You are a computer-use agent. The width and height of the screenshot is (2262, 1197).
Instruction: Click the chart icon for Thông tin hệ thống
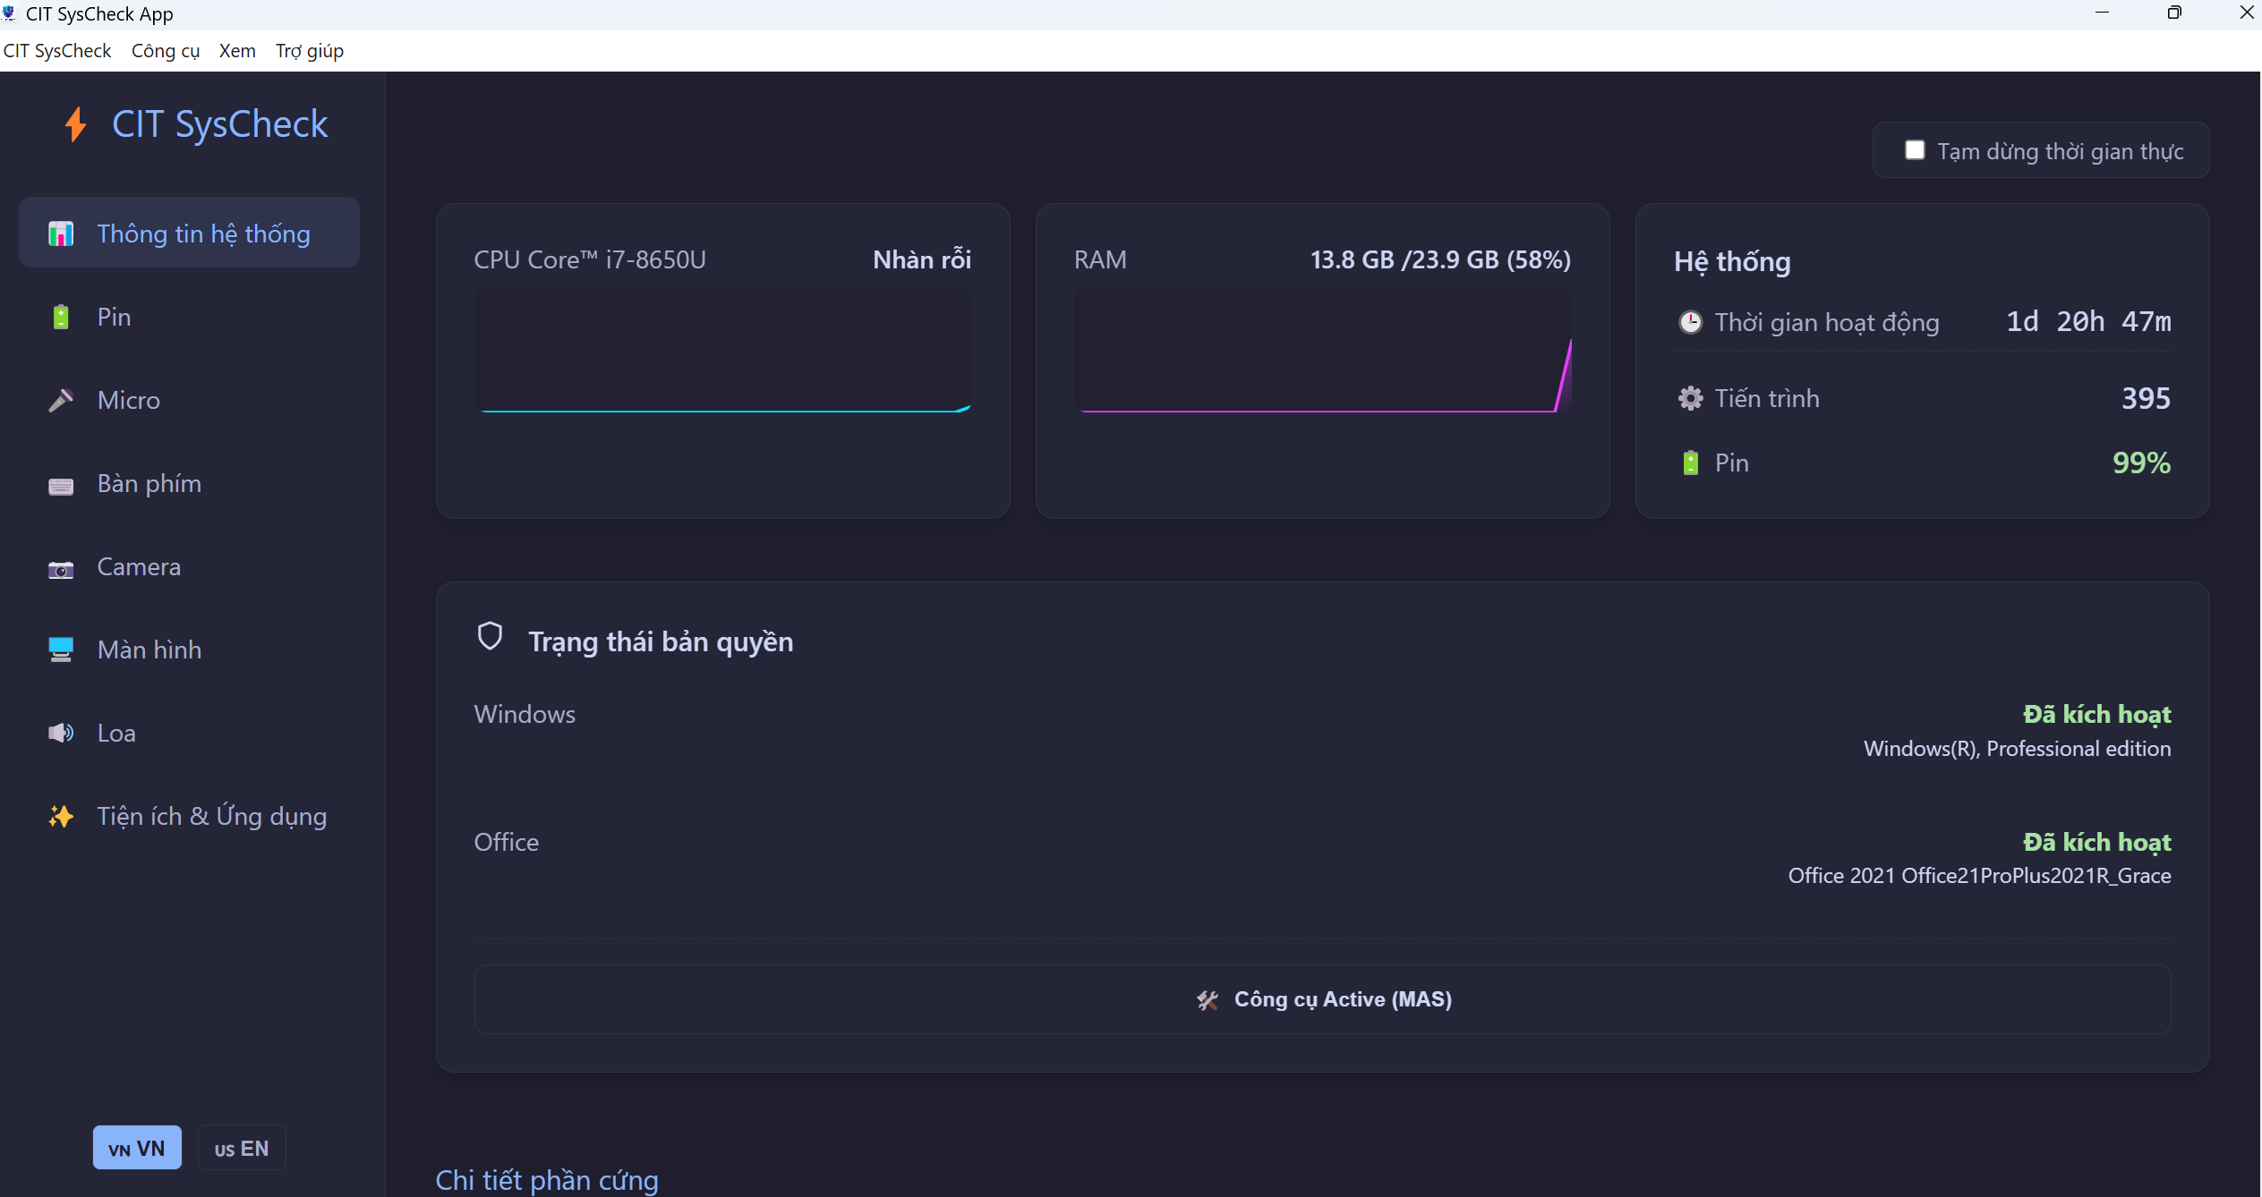pos(60,233)
